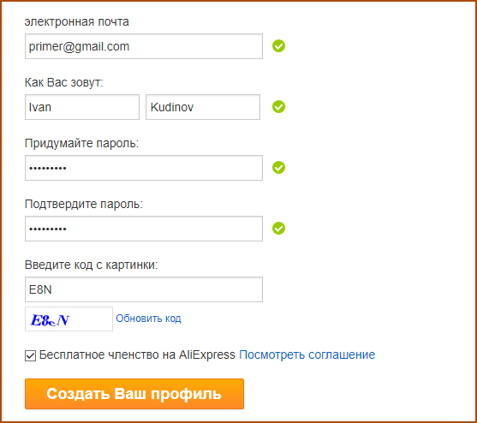Click the captcha image showing E8cN

click(69, 319)
